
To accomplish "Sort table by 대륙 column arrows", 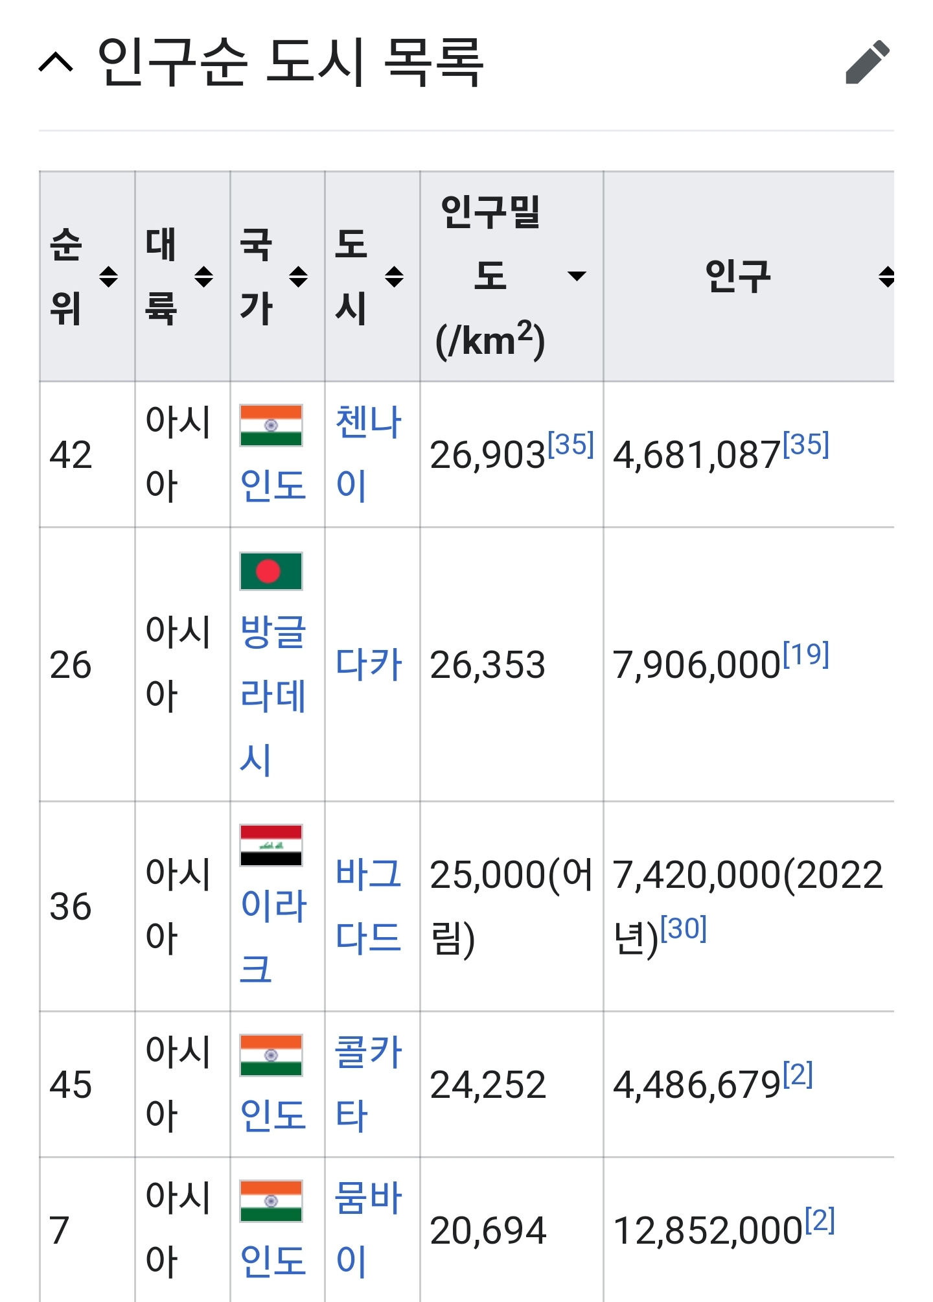I will pyautogui.click(x=203, y=277).
